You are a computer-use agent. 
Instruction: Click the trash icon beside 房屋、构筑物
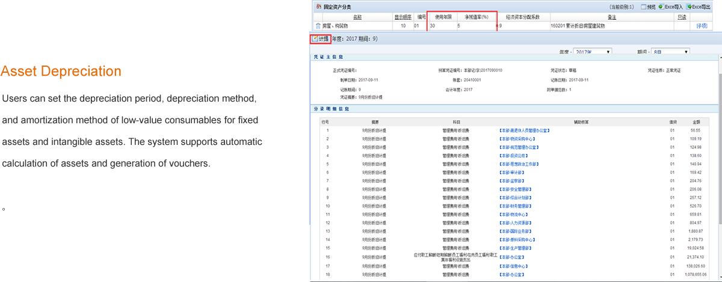click(318, 26)
